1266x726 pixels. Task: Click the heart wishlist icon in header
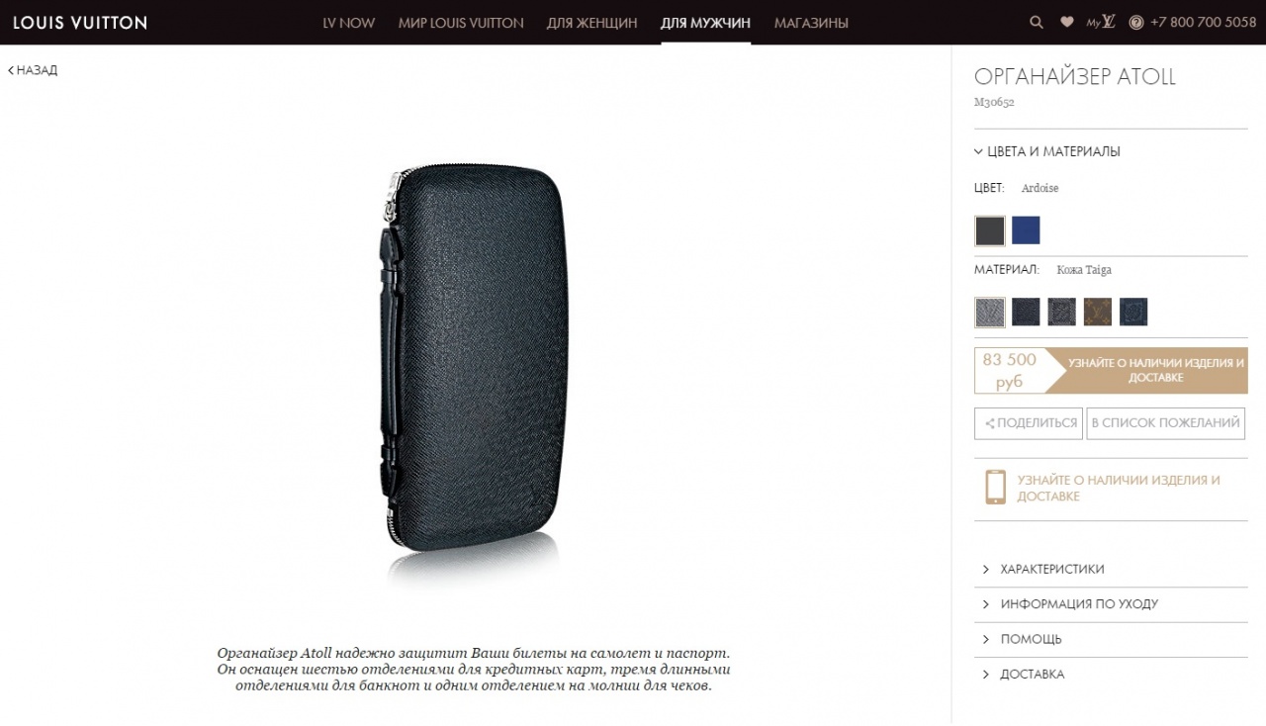(1067, 22)
